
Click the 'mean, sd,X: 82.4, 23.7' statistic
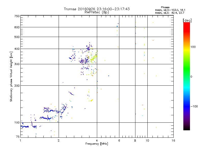pyautogui.click(x=170, y=13)
